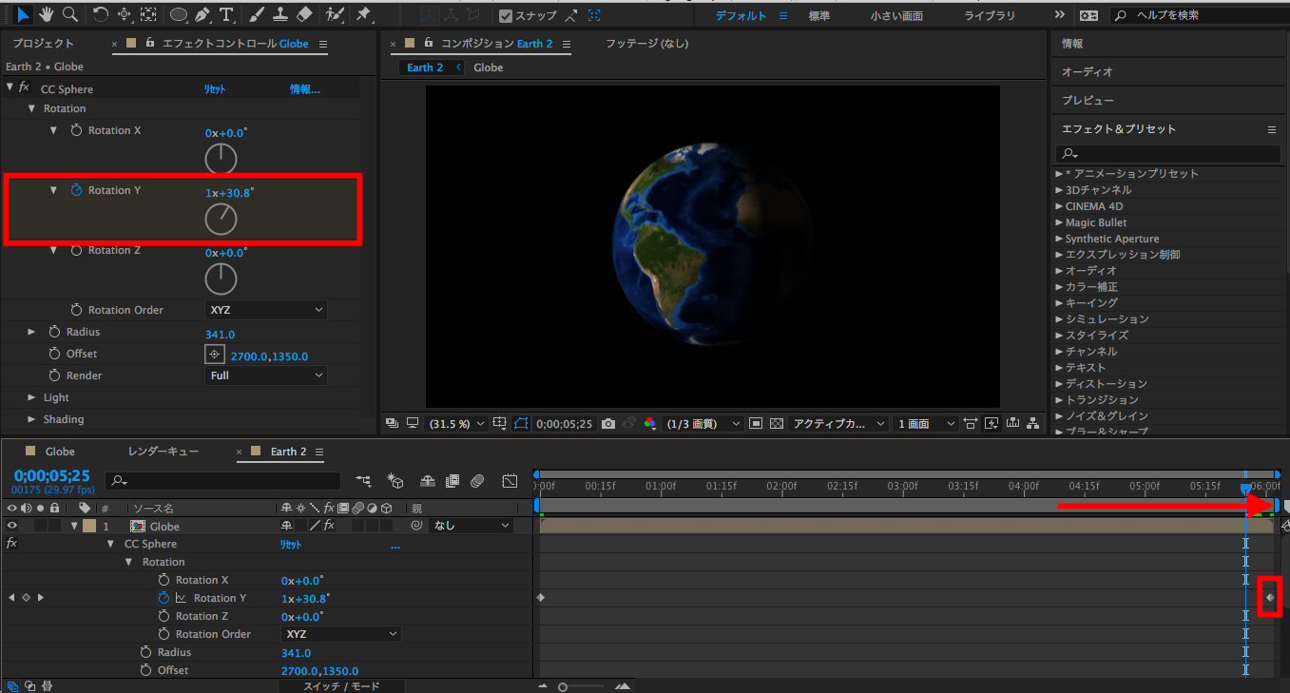Viewport: 1290px width, 693px height.
Task: Click the Rotation Y angle dial
Action: [x=221, y=219]
